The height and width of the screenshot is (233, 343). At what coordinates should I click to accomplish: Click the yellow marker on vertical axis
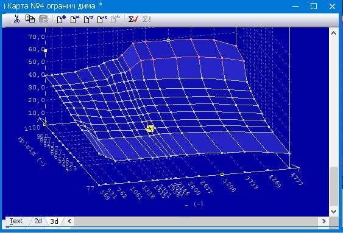pos(46,50)
